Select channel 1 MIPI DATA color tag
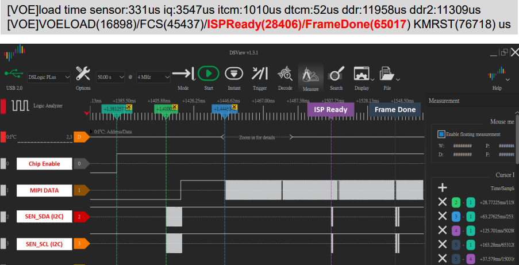This screenshot has height=265, width=519. pyautogui.click(x=80, y=190)
